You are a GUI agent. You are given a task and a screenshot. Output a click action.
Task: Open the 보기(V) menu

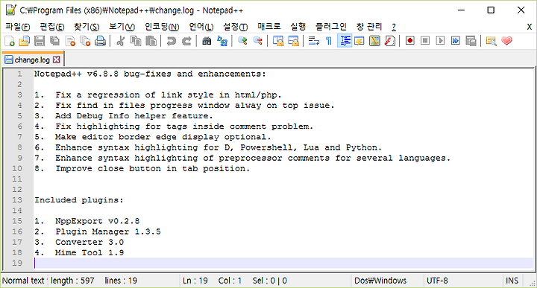click(122, 27)
